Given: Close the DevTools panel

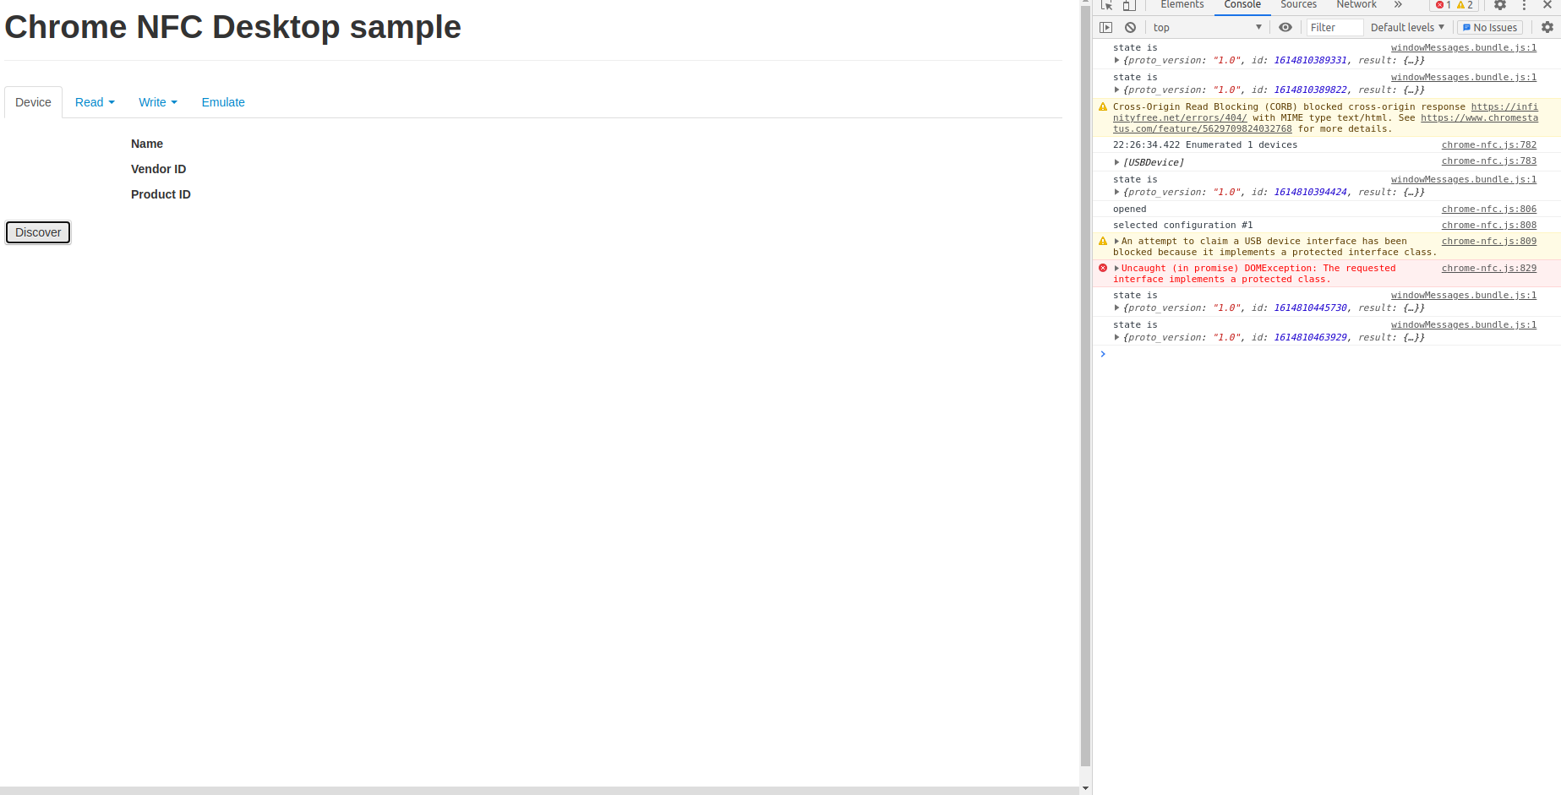Looking at the screenshot, I should 1547,5.
